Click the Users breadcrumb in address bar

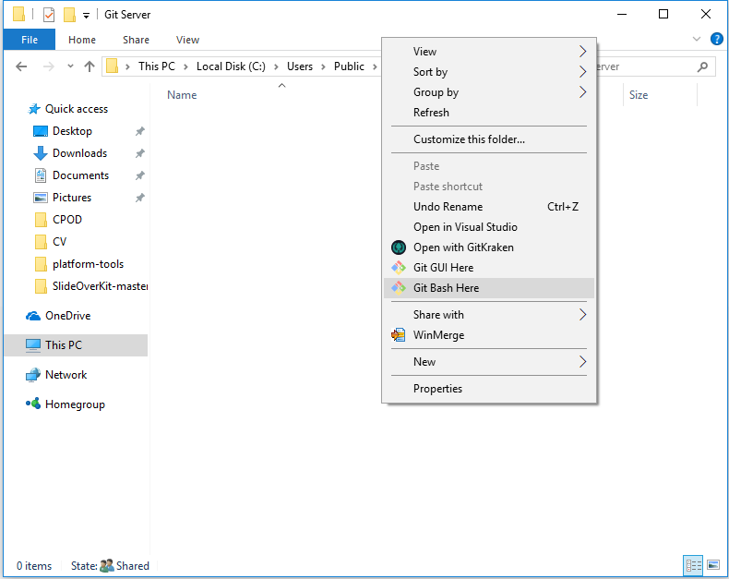(x=300, y=66)
